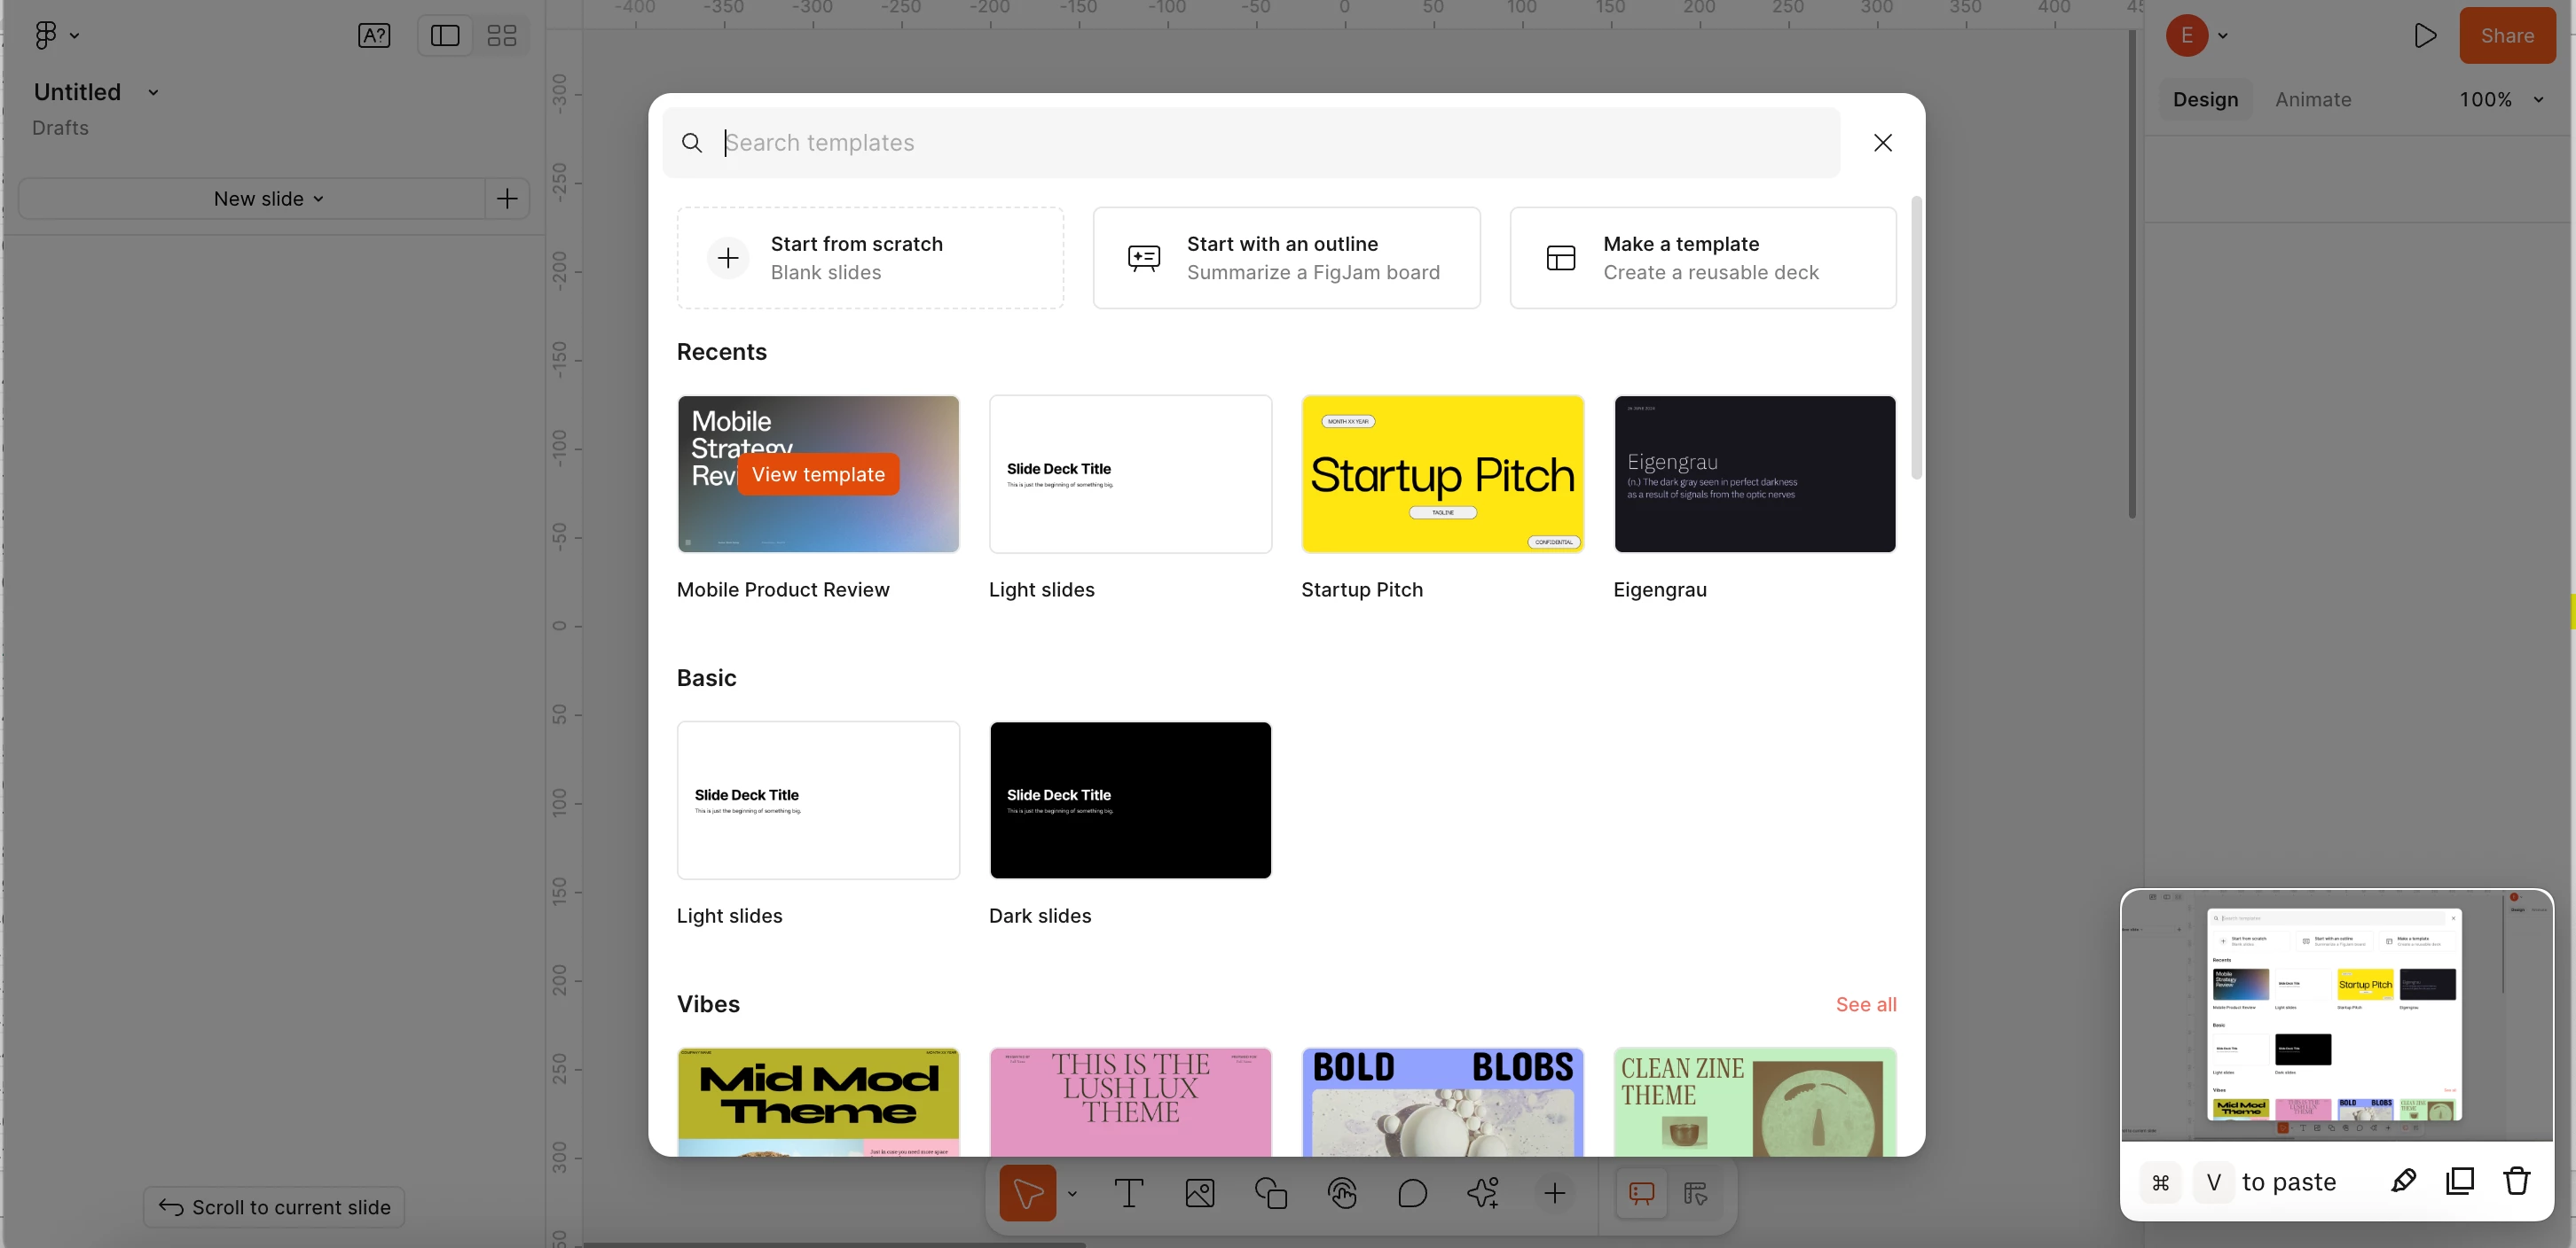
Task: Switch to the Design tab
Action: (2205, 100)
